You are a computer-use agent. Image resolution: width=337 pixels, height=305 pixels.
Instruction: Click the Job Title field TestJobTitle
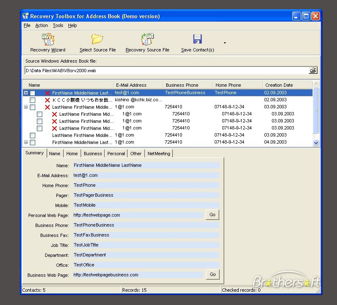[146, 245]
